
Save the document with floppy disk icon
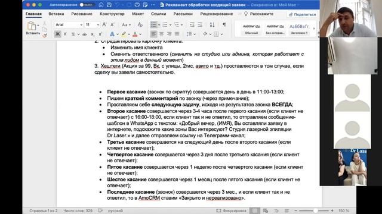[109, 5]
